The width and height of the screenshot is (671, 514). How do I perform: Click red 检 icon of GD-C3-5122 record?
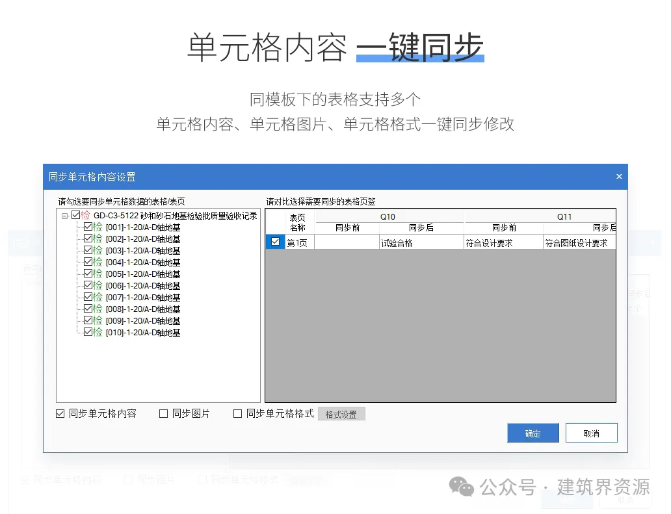coord(86,215)
